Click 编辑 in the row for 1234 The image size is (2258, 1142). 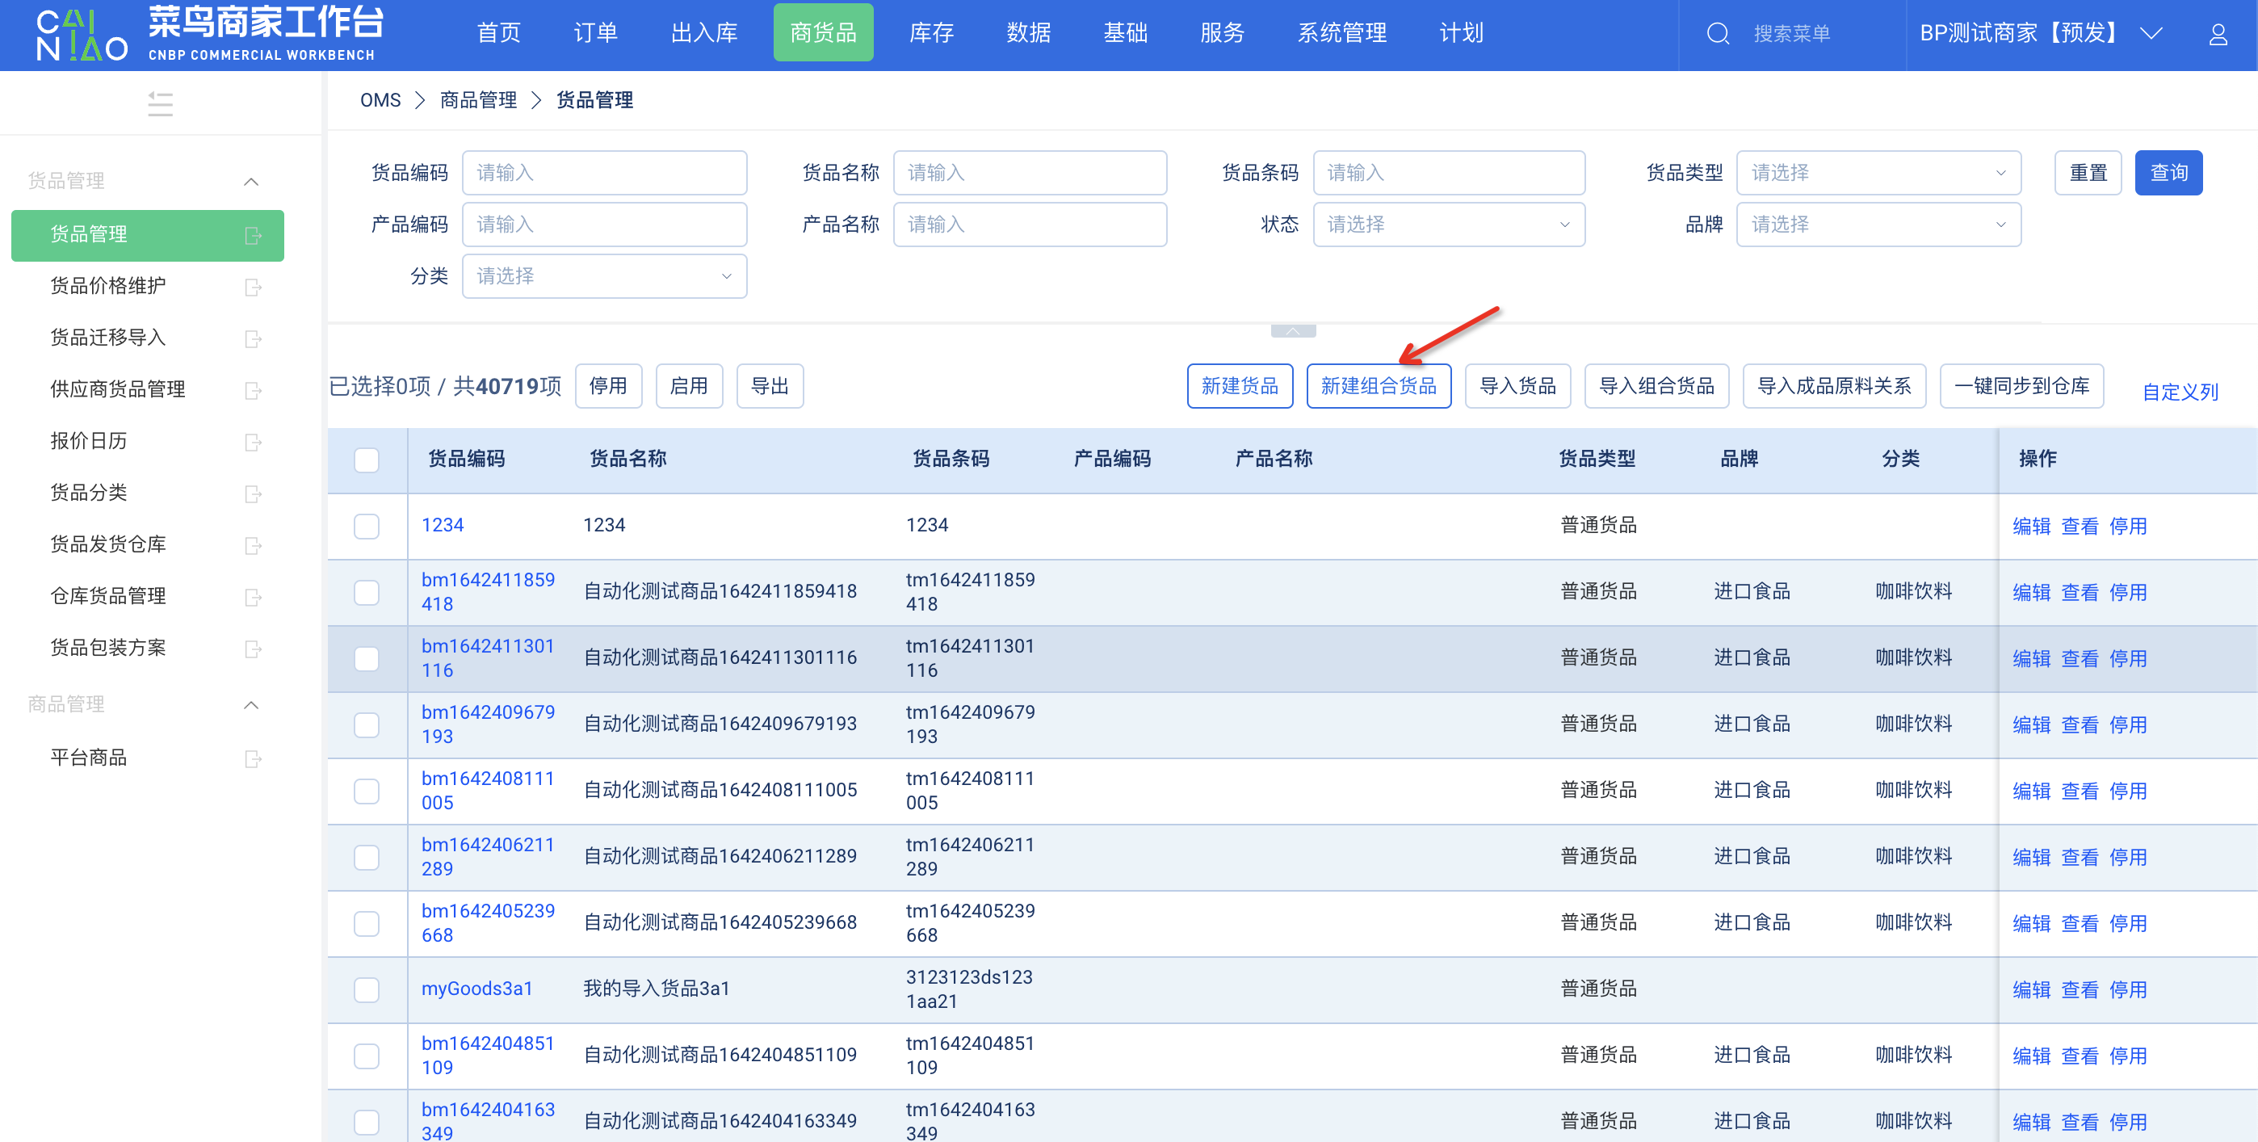click(x=2031, y=526)
